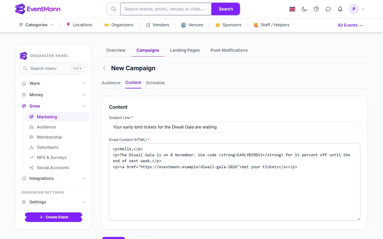Switch to the Overview tab

[116, 50]
